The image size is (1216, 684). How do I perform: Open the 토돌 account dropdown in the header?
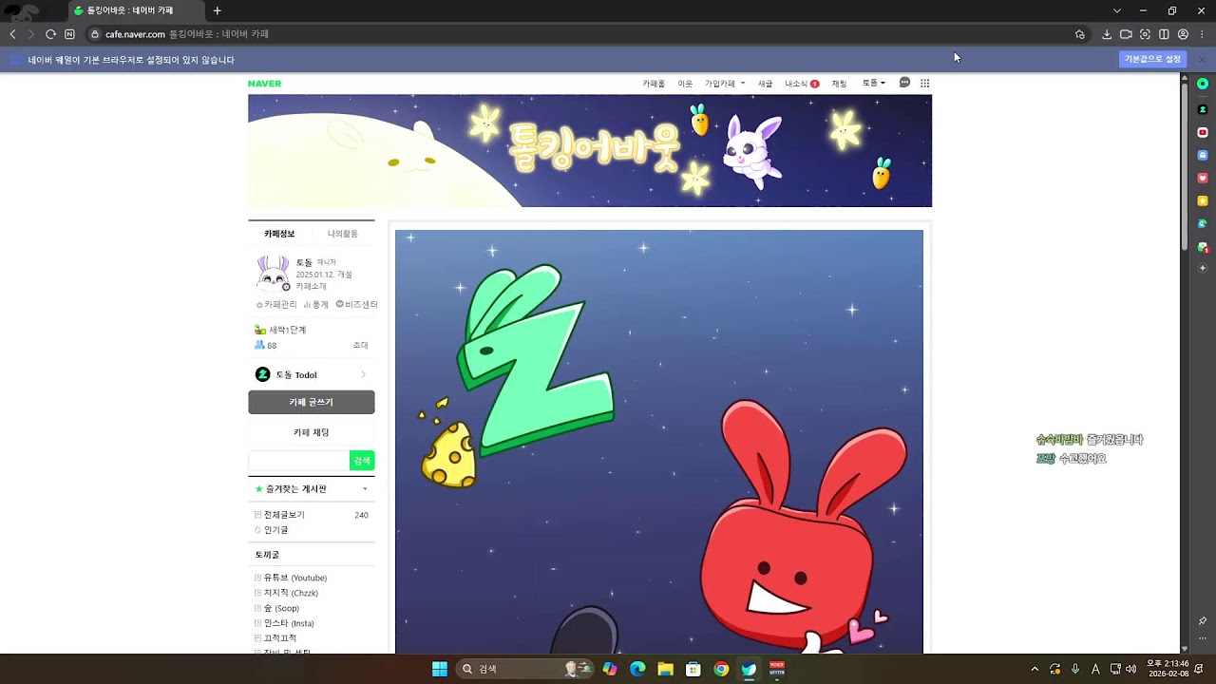[x=874, y=84]
